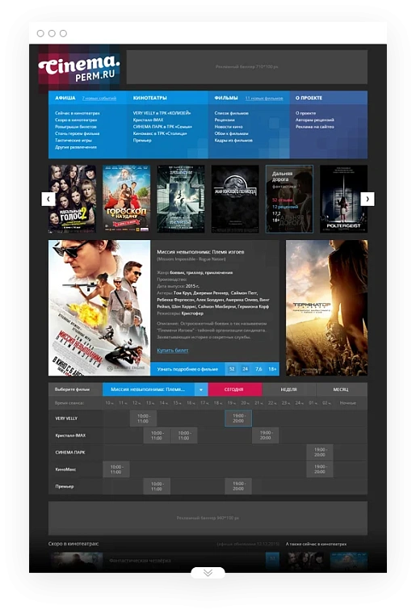Open 'Тактические игры' link
The height and width of the screenshot is (614, 416).
coord(74,141)
